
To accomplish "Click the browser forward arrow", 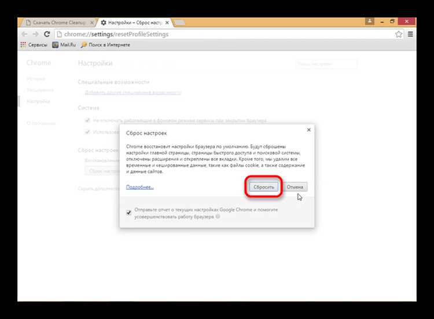I will pos(35,34).
